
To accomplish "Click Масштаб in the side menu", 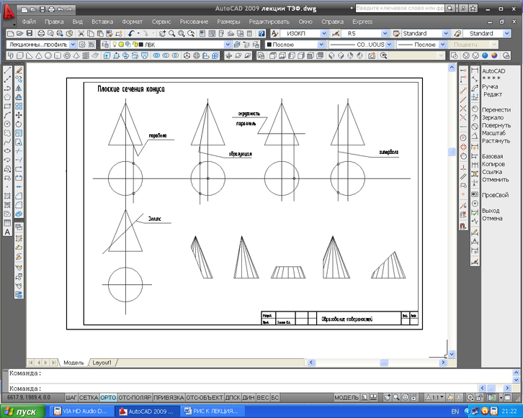I will click(x=493, y=133).
